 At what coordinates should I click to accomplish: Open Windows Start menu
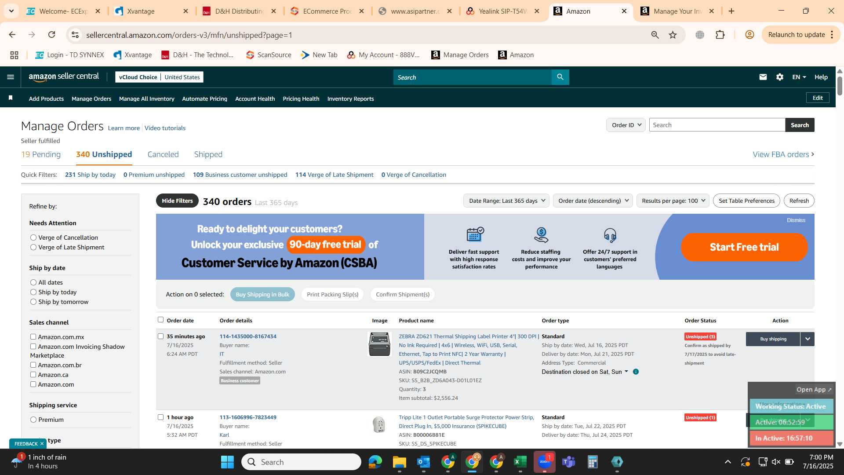227,462
